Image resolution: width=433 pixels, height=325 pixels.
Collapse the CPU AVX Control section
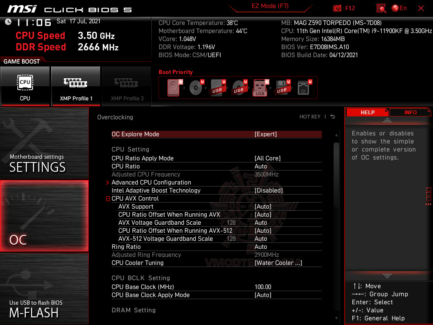(107, 198)
